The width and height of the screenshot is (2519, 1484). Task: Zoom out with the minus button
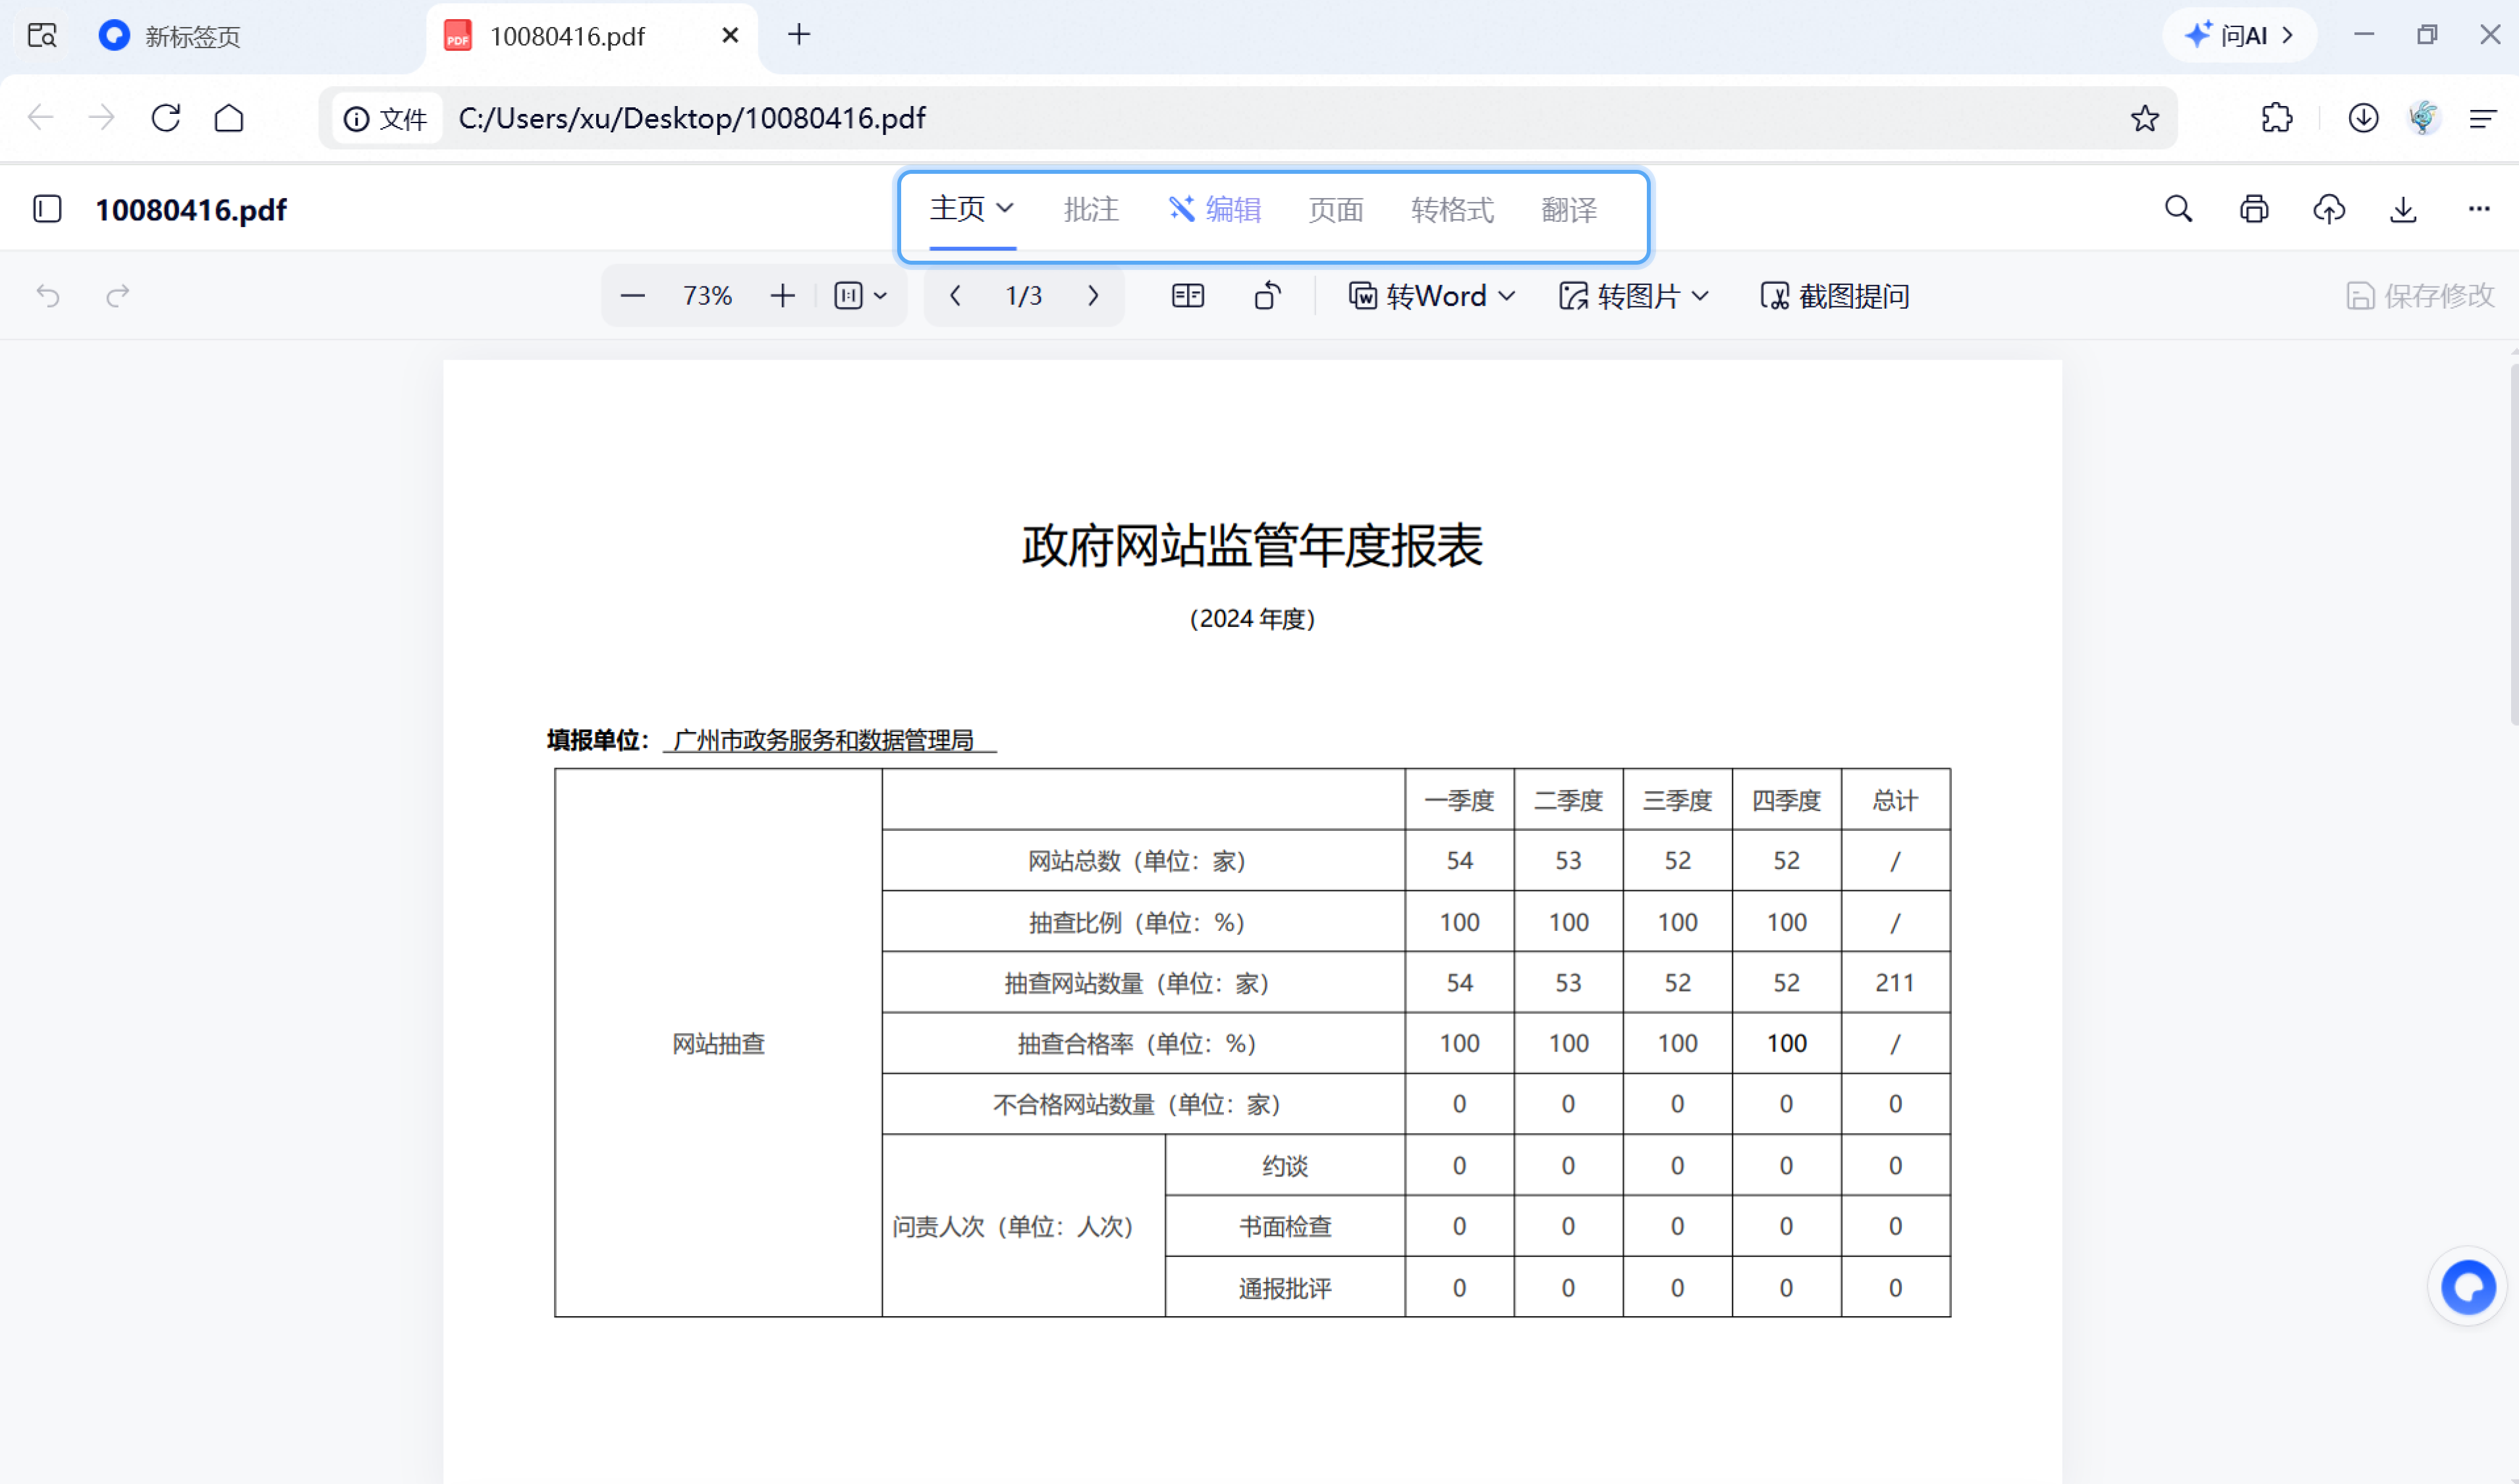tap(632, 296)
